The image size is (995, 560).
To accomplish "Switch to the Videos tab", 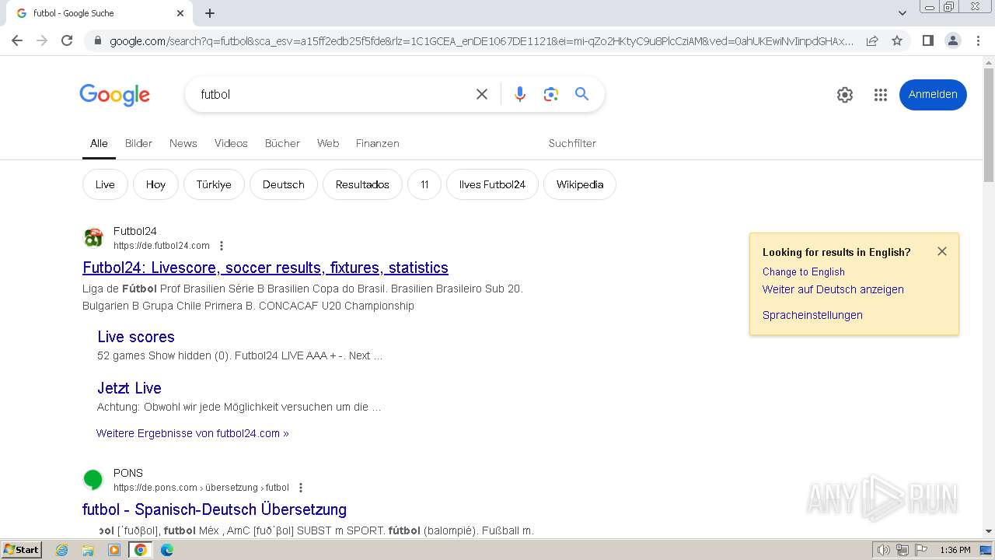I will pyautogui.click(x=231, y=143).
